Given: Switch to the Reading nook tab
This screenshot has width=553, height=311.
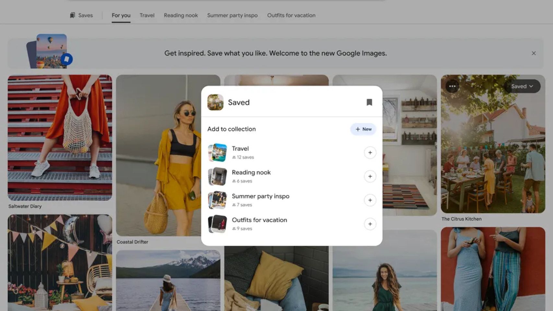Looking at the screenshot, I should [x=181, y=15].
